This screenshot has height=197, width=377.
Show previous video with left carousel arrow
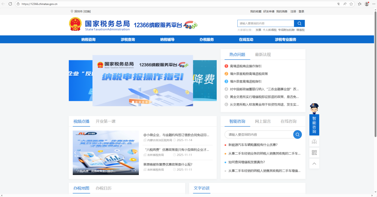tap(75, 153)
